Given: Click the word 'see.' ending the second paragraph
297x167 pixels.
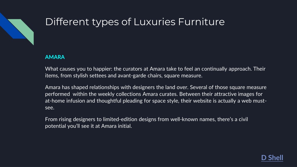Looking at the screenshot, I should click(x=50, y=108).
